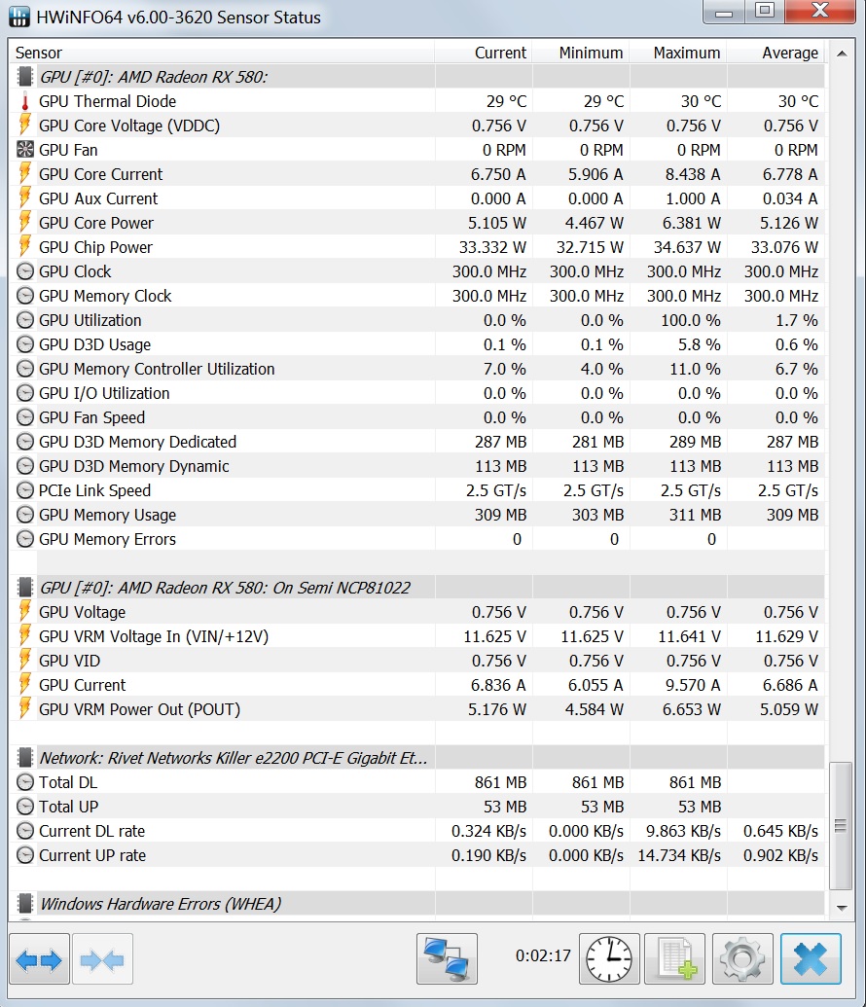Screen dimensions: 866x1007
Task: Click the scrollbar up arrow
Action: [842, 54]
